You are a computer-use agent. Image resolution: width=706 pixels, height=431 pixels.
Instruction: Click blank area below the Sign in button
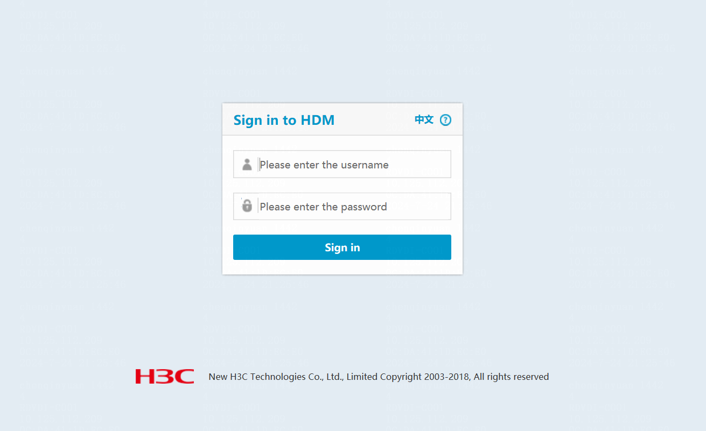click(x=342, y=267)
